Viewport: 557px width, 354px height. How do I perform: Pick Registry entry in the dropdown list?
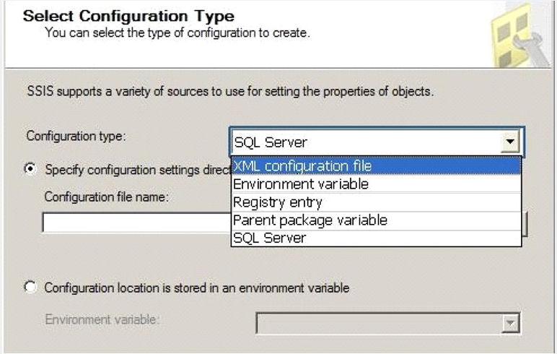coord(376,202)
